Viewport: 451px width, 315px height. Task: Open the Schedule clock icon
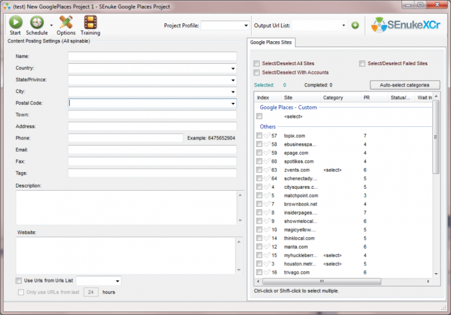click(37, 22)
